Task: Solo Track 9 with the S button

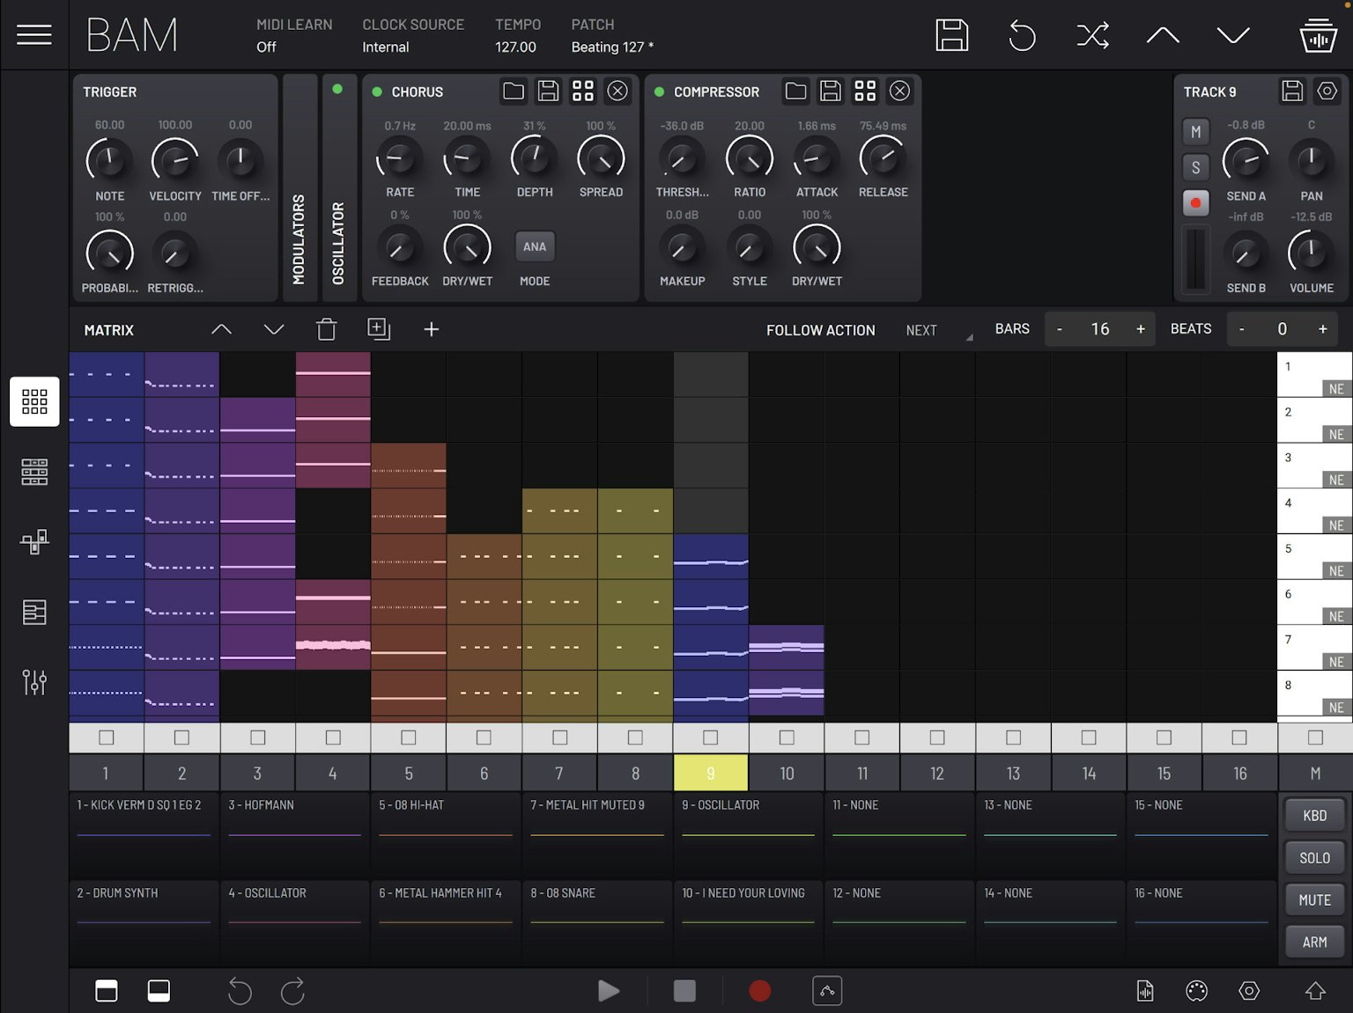Action: tap(1195, 166)
